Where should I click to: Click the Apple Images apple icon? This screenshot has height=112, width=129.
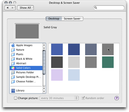point(13,45)
